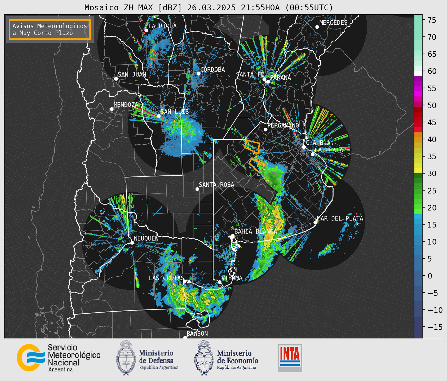447x381 pixels.
Task: Click the Córdoba city marker dot
Action: pyautogui.click(x=198, y=74)
